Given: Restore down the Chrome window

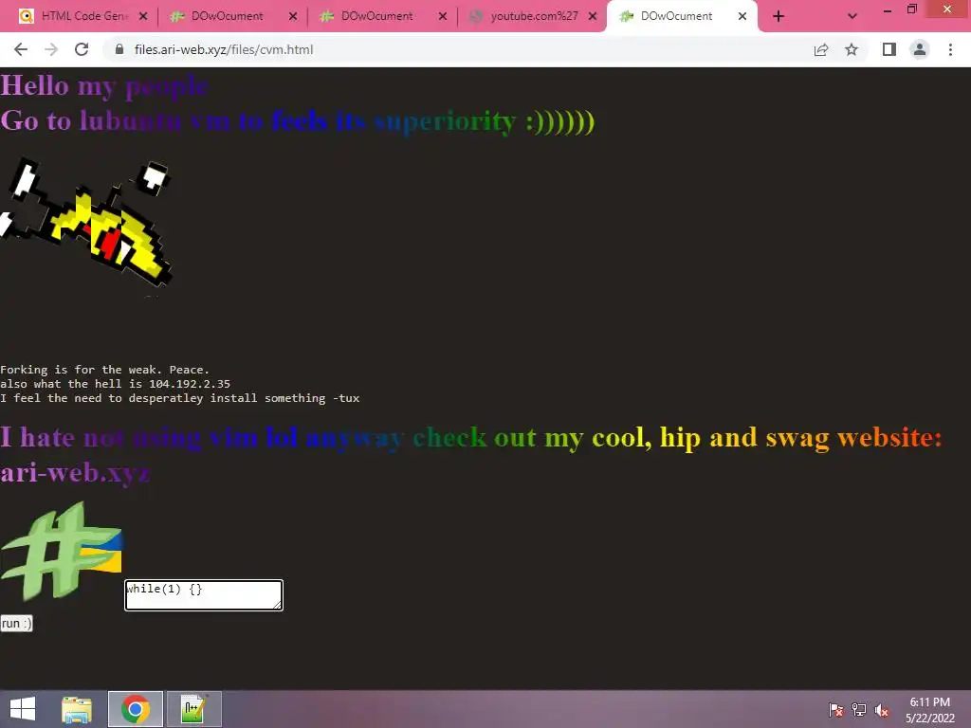Looking at the screenshot, I should 911,9.
